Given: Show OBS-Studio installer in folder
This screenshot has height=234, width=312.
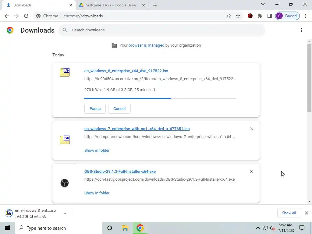Looking at the screenshot, I should 97,193.
